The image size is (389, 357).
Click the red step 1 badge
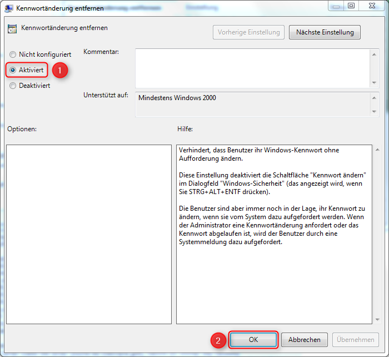[x=59, y=70]
